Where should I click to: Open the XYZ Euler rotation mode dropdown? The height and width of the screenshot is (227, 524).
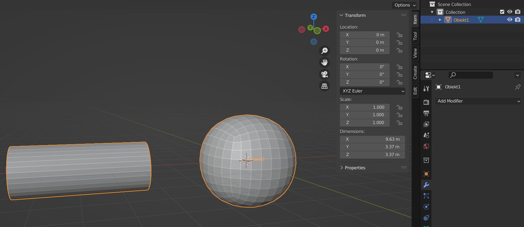(x=373, y=91)
